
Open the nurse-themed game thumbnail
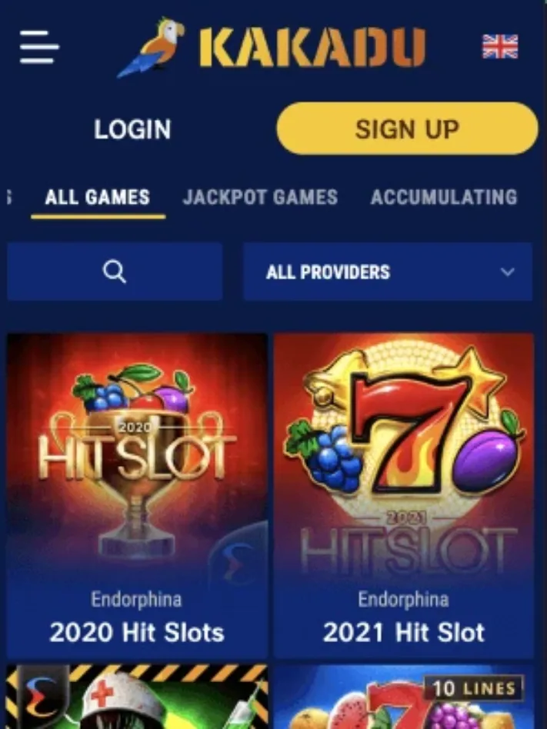pos(137,697)
